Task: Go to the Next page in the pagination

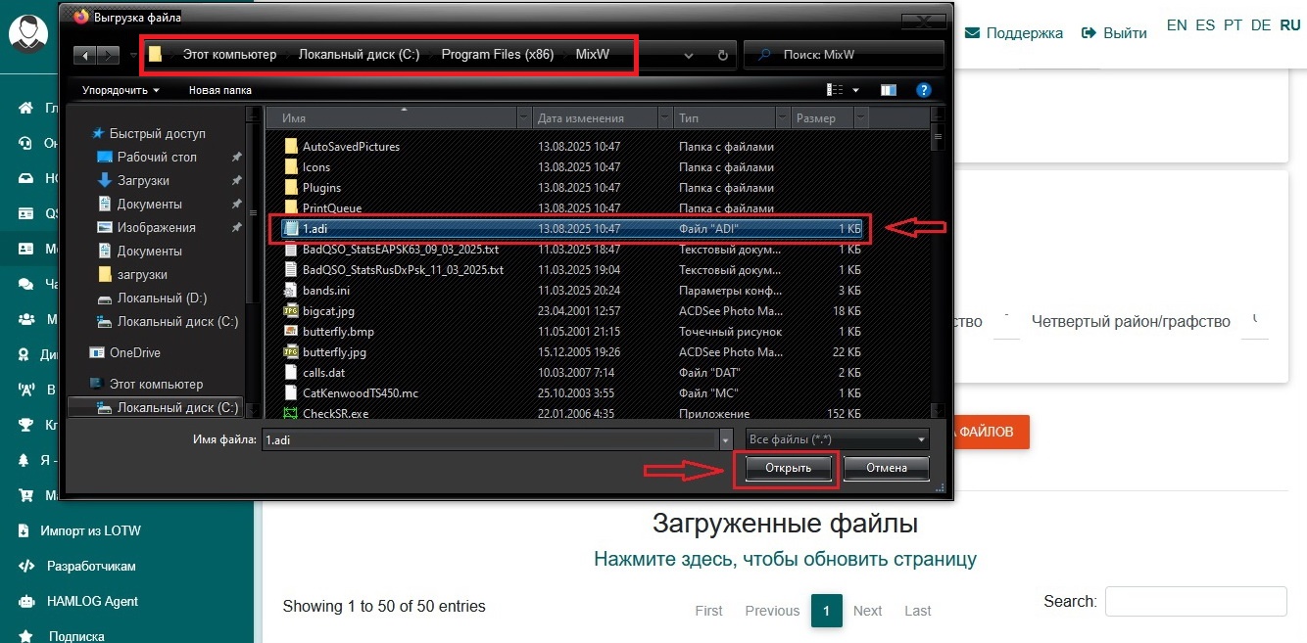Action: [867, 610]
